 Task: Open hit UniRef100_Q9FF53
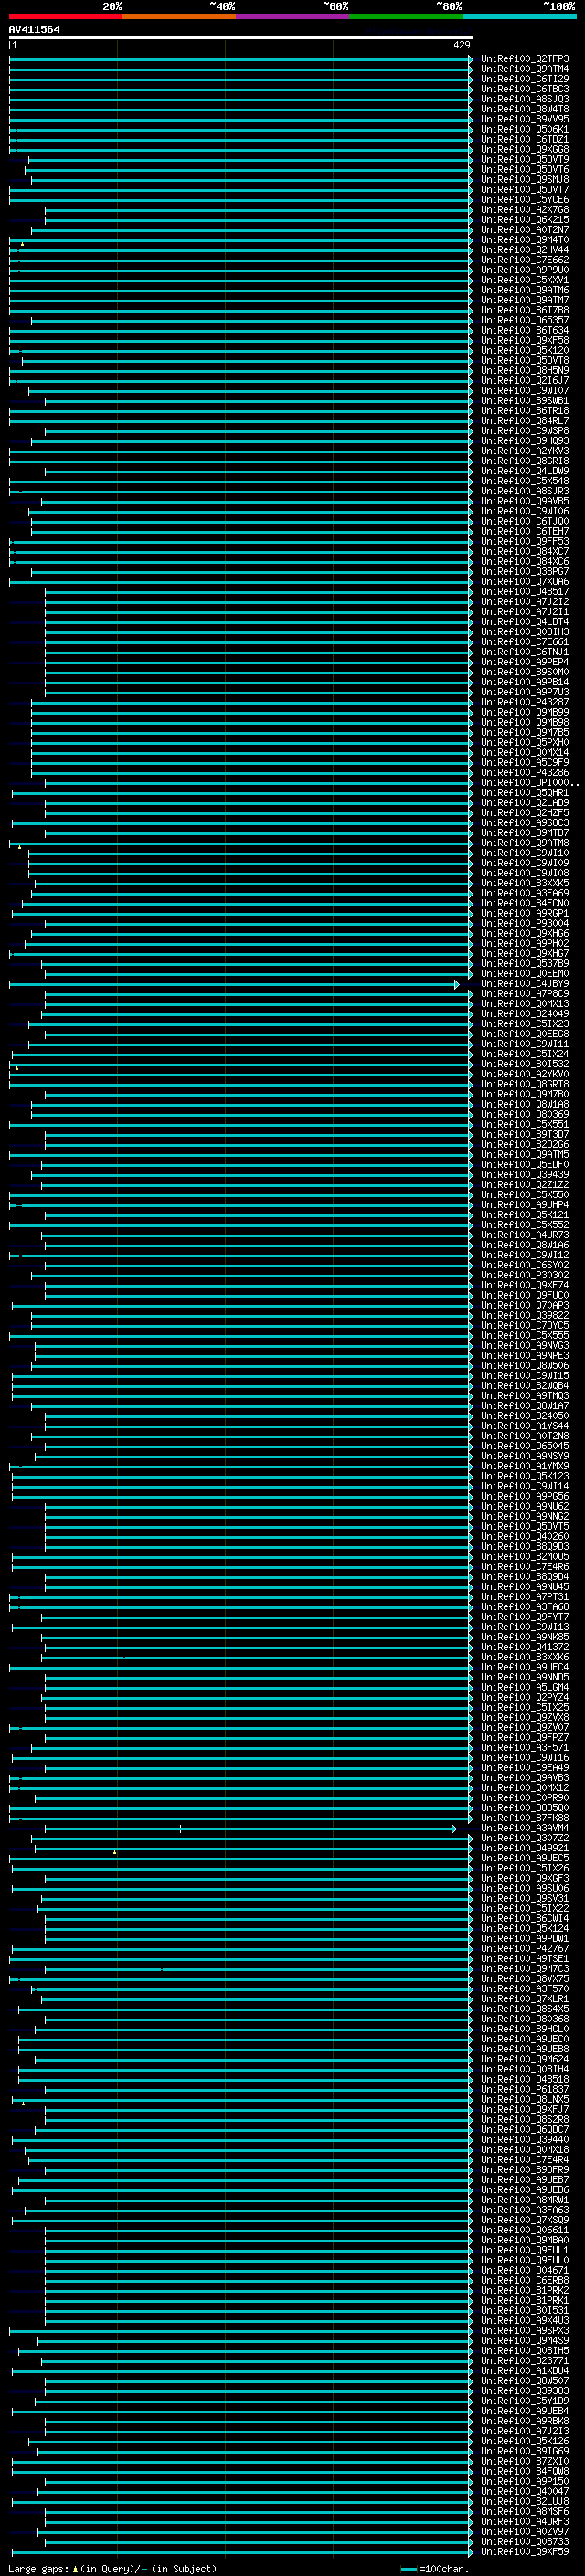tap(525, 541)
